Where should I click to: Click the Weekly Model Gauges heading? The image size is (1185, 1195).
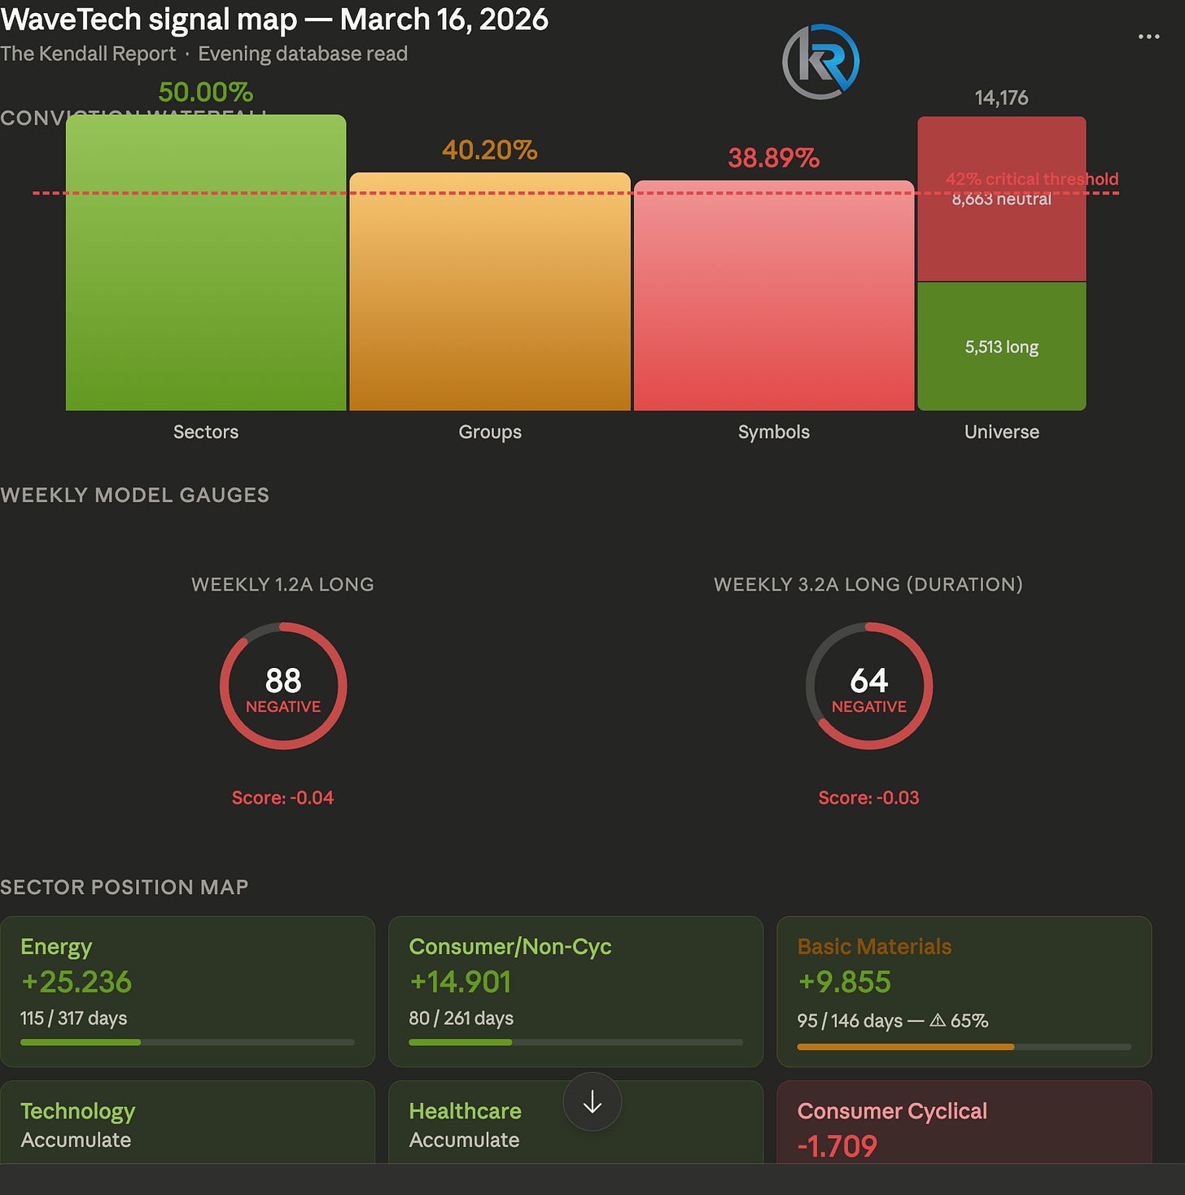click(x=134, y=495)
